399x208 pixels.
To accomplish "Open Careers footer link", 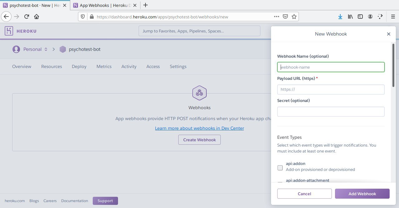I will point(50,201).
